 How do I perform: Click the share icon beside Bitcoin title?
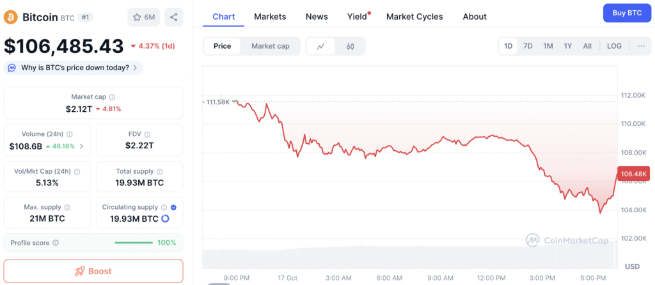pyautogui.click(x=173, y=17)
